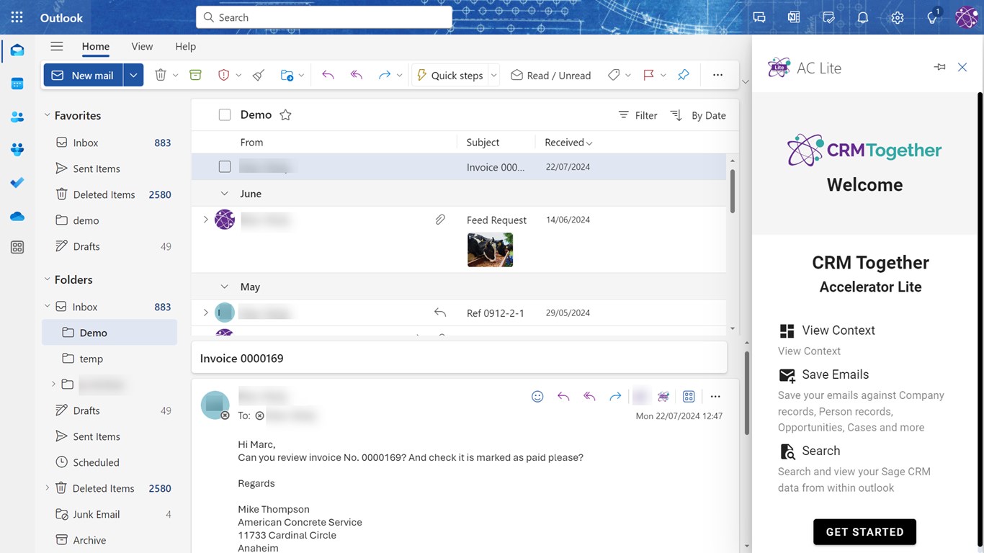This screenshot has height=553, width=984.
Task: Click the Forward arrow in toolbar
Action: (384, 75)
